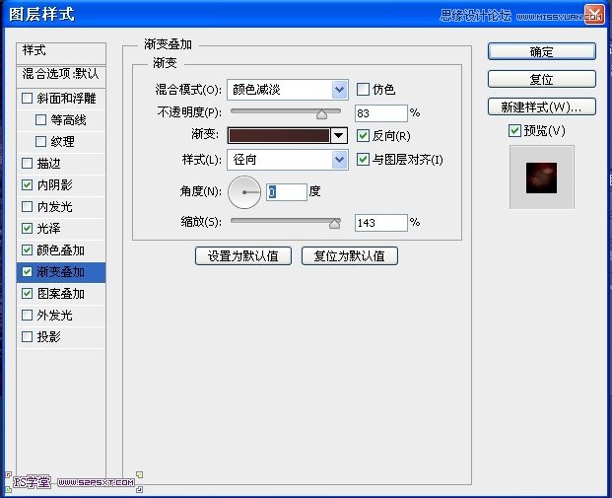Select the 颜色叠加 style row
Image resolution: width=612 pixels, height=498 pixels.
click(61, 249)
